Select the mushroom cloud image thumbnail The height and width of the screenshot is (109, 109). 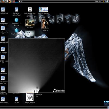[x=30, y=34]
